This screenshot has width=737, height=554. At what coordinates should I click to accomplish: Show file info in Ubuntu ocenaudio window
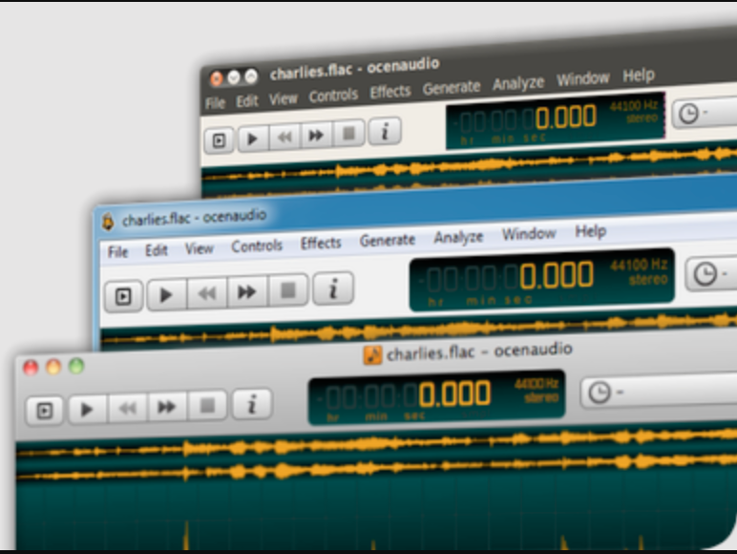385,131
